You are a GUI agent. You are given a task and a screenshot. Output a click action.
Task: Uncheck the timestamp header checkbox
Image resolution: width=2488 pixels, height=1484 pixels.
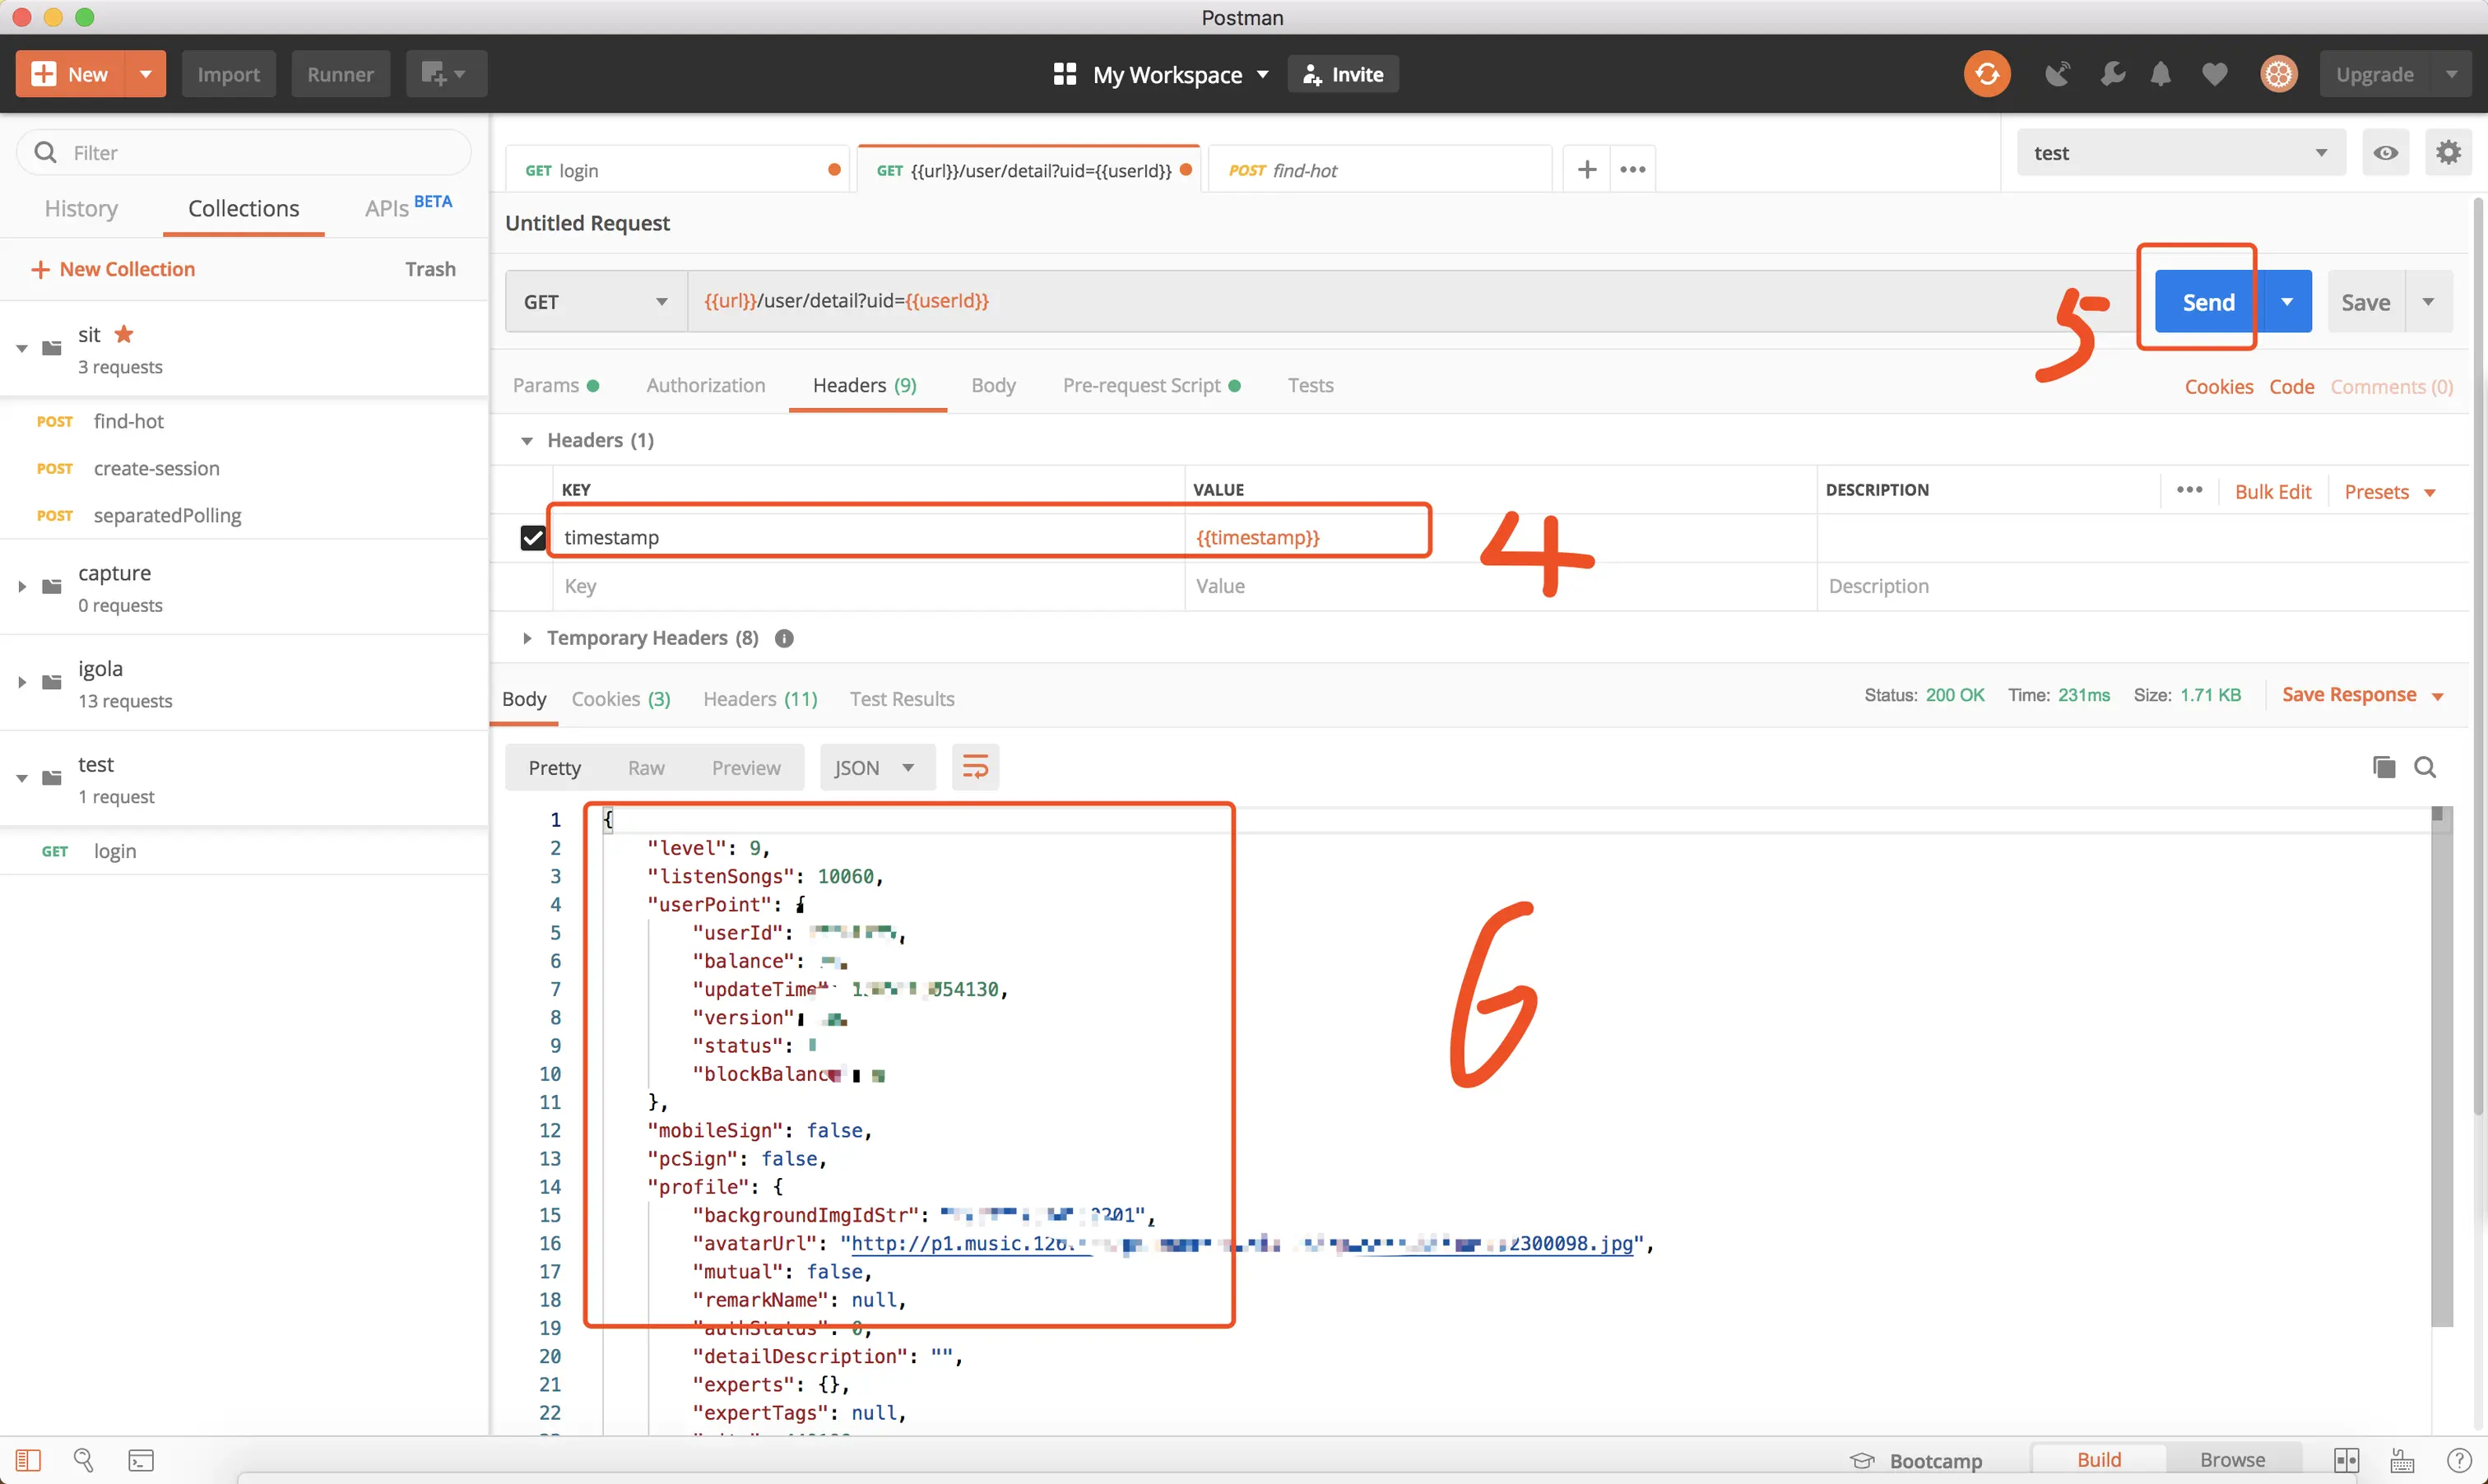533,538
